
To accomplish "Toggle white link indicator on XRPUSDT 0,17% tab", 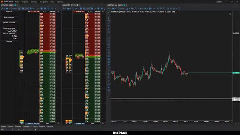I will (77, 5).
